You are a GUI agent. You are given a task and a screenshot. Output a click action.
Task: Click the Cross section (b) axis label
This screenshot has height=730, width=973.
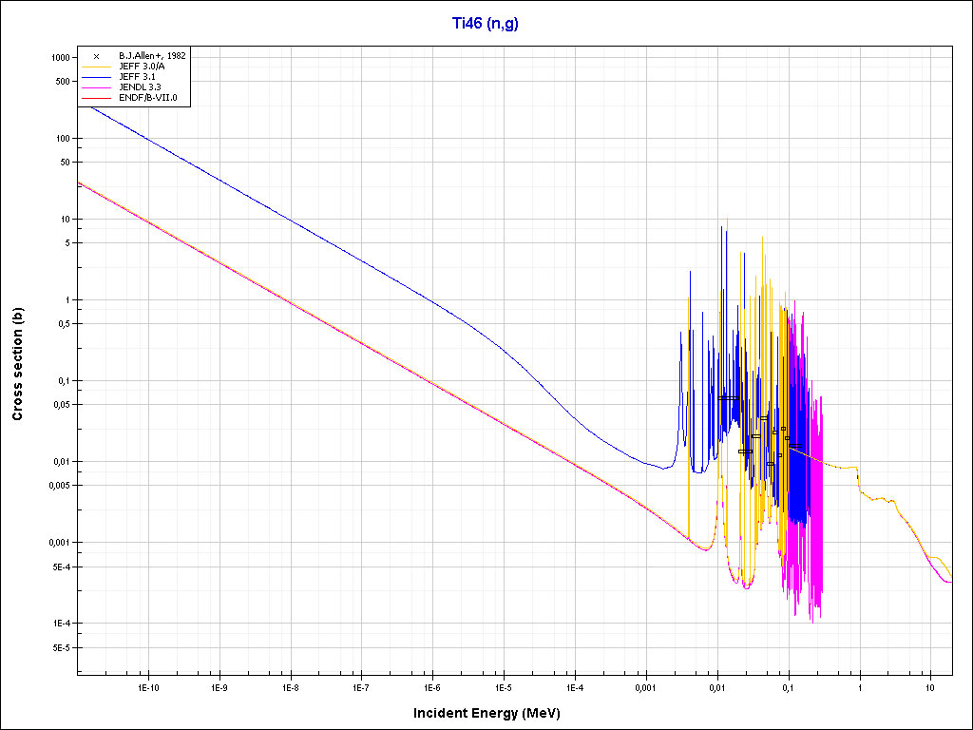[x=17, y=358]
